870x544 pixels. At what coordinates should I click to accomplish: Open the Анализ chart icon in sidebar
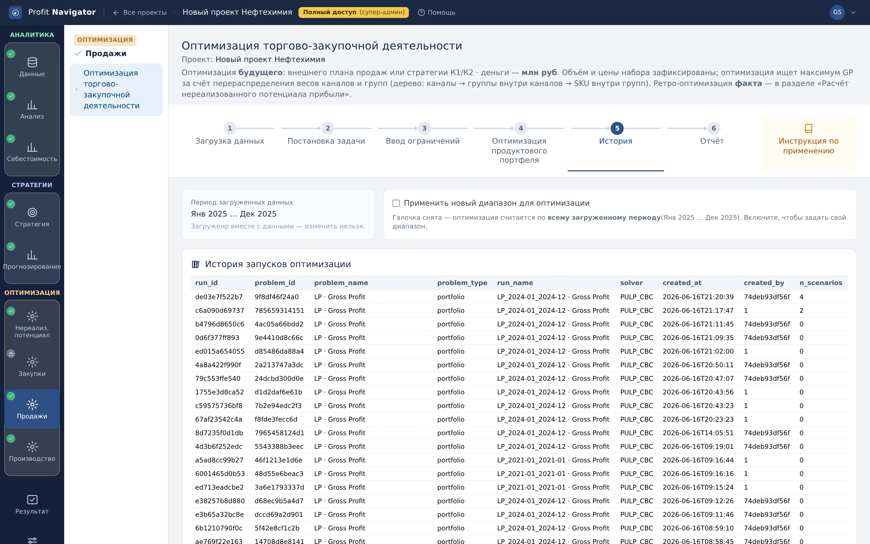[32, 105]
